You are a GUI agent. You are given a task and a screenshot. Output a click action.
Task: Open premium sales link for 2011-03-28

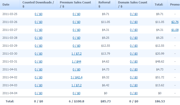click(x=77, y=38)
